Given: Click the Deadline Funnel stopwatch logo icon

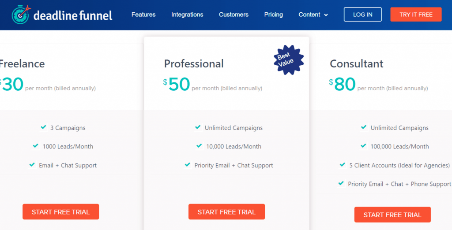Looking at the screenshot, I should (x=21, y=15).
